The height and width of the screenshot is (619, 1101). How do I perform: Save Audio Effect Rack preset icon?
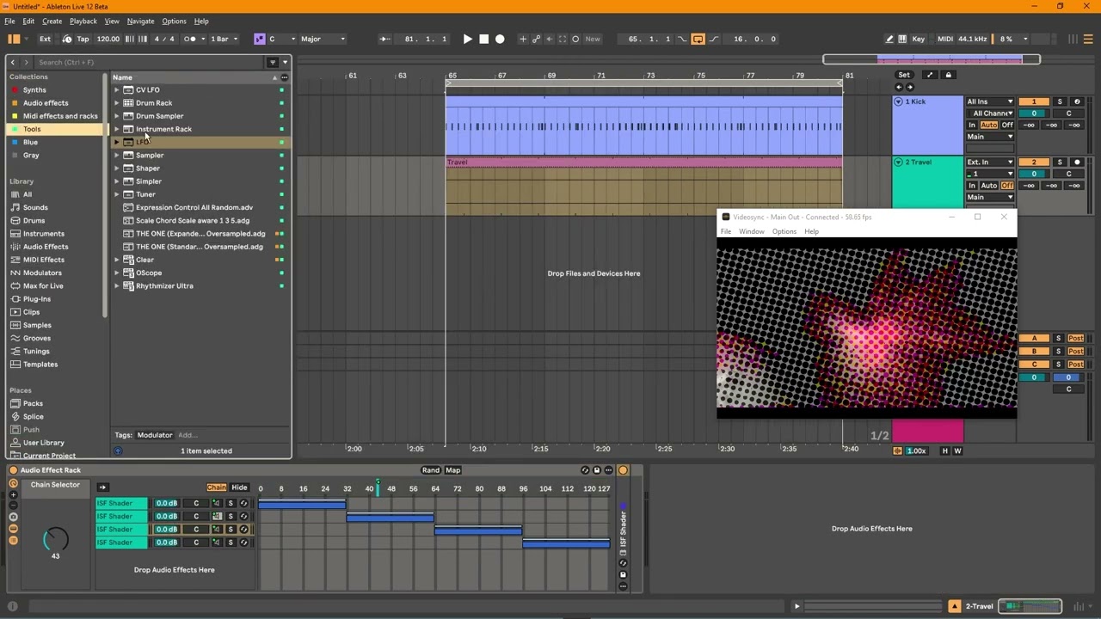click(597, 470)
